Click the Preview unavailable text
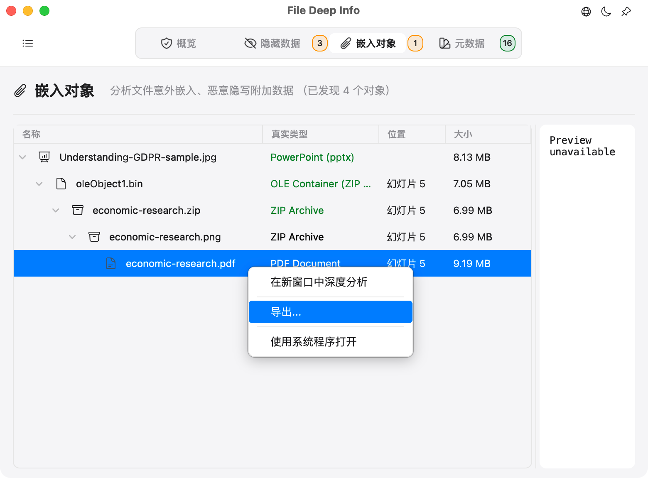Viewport: 648px width, 478px height. point(582,146)
